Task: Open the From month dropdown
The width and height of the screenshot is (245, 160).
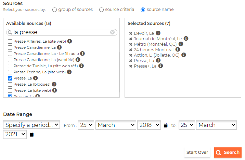Action: [x=116, y=125]
